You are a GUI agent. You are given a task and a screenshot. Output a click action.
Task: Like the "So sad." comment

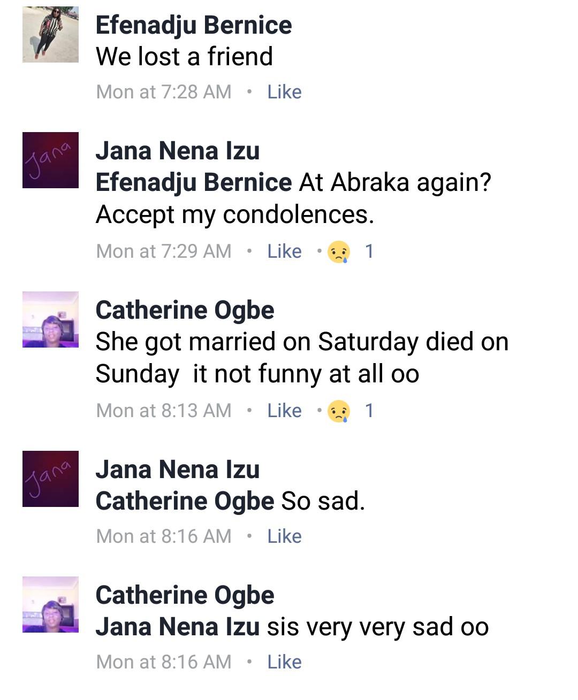[x=284, y=536]
